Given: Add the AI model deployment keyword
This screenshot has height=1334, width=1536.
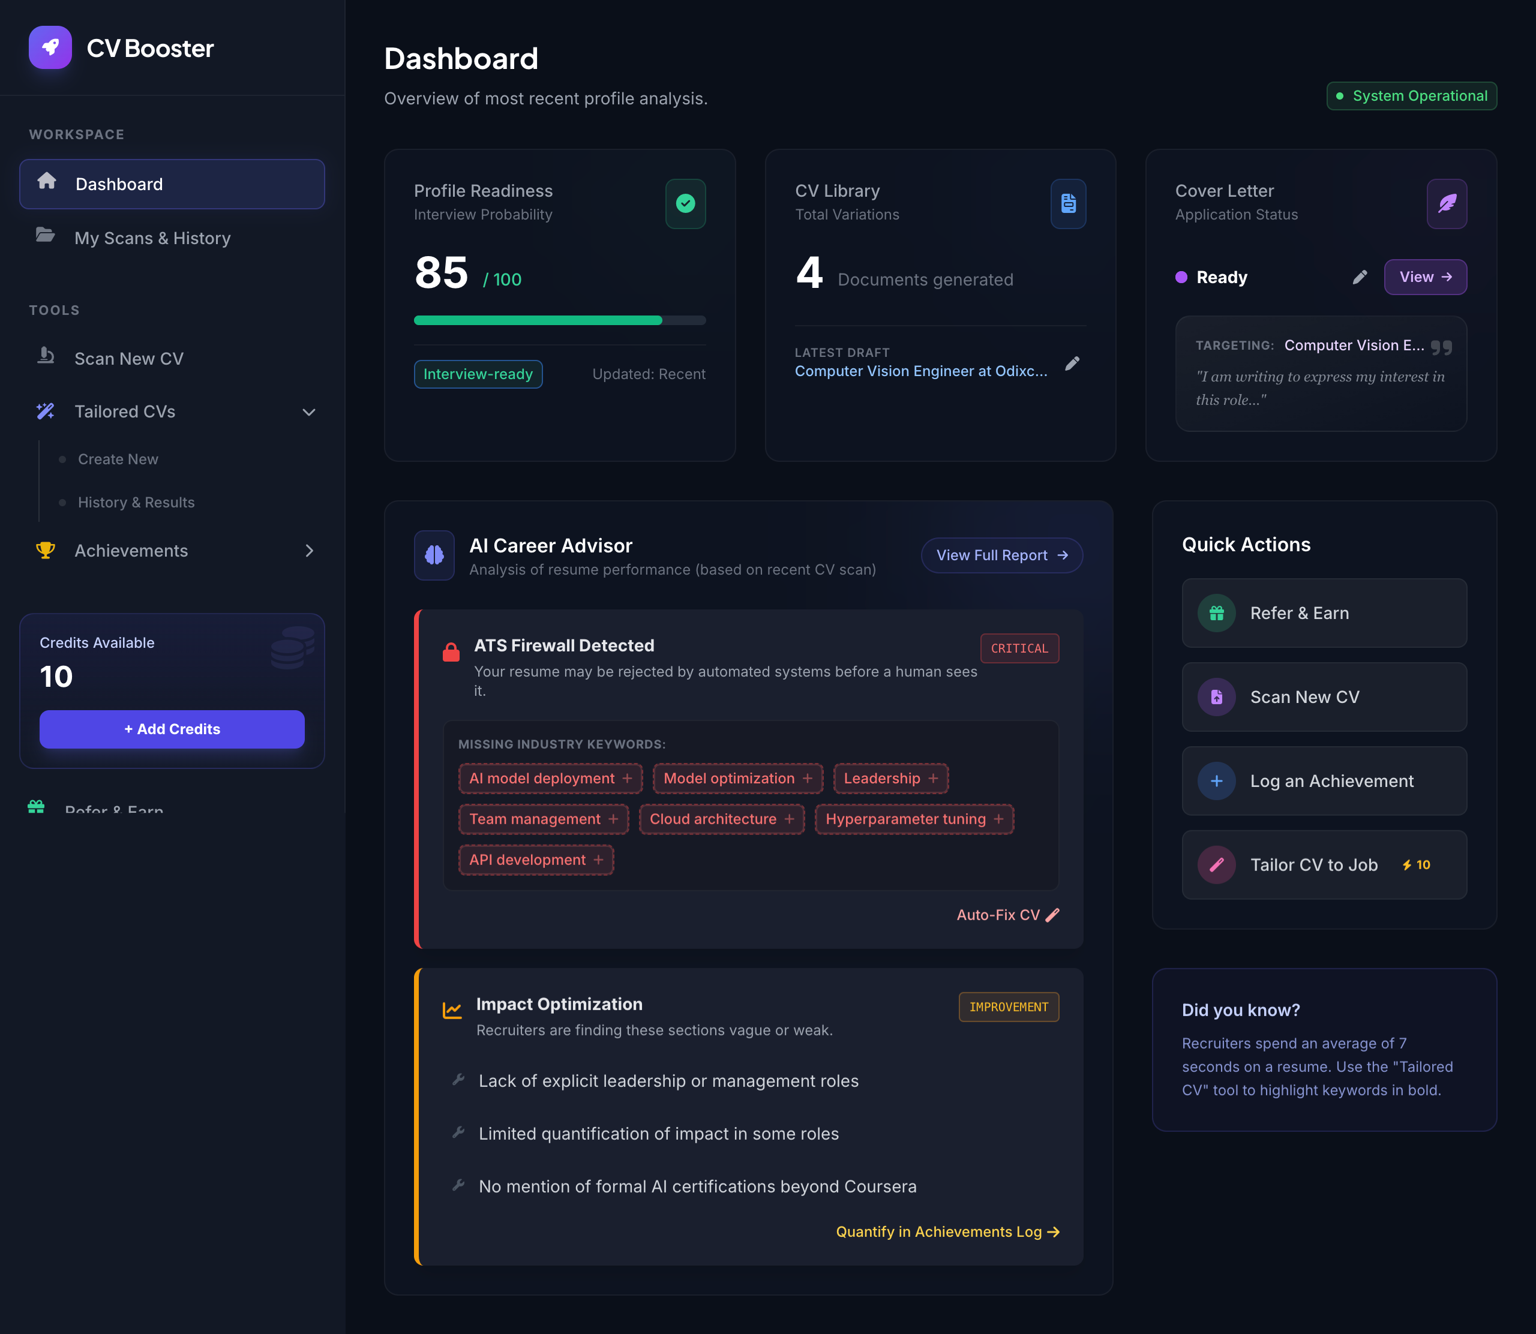Looking at the screenshot, I should [x=550, y=778].
